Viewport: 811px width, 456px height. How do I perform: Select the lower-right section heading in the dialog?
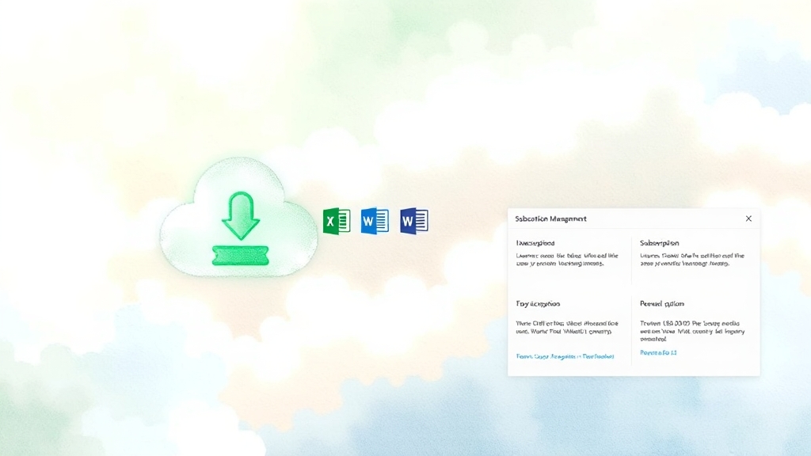pyautogui.click(x=662, y=303)
